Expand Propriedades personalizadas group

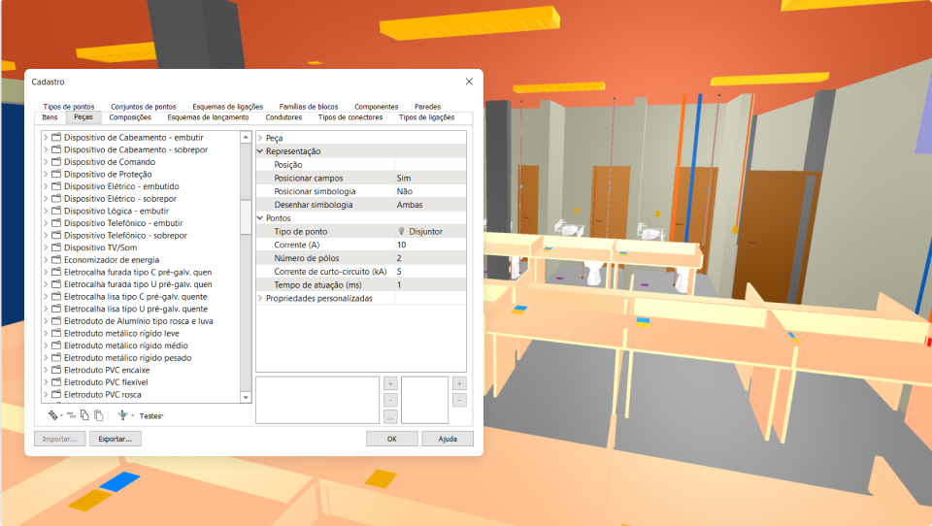point(260,298)
